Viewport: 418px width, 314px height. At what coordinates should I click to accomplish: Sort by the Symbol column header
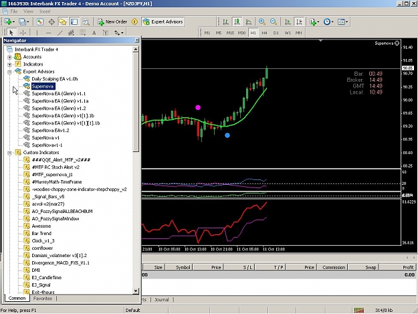pos(179,267)
